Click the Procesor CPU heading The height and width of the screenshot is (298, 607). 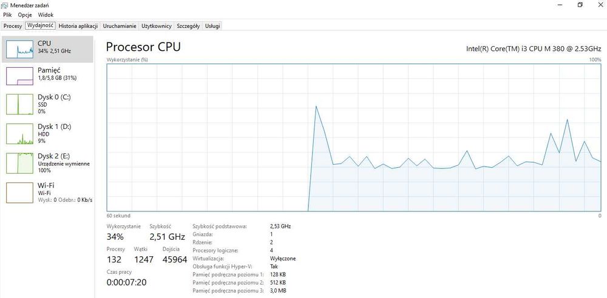coord(143,47)
